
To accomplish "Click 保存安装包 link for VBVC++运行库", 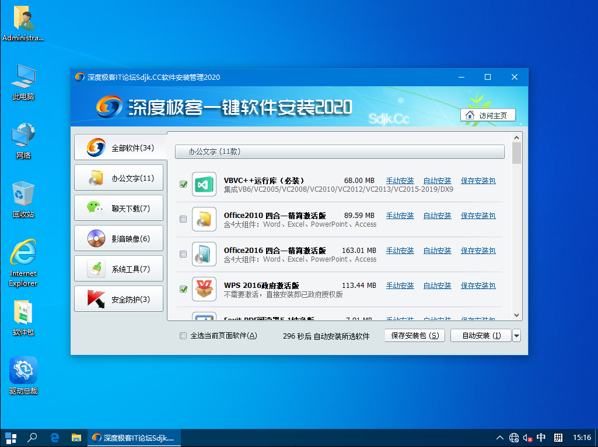I will coord(478,181).
